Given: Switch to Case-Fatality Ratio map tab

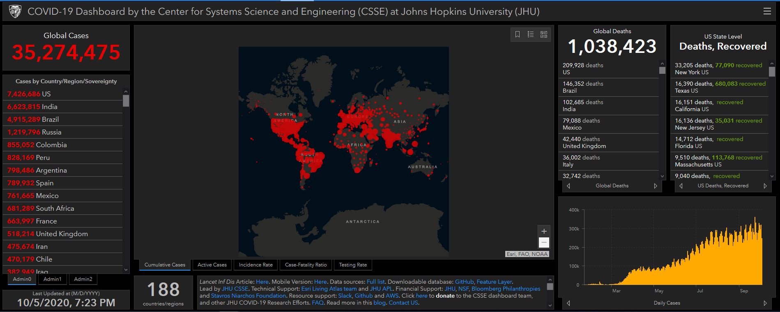Looking at the screenshot, I should [x=306, y=265].
